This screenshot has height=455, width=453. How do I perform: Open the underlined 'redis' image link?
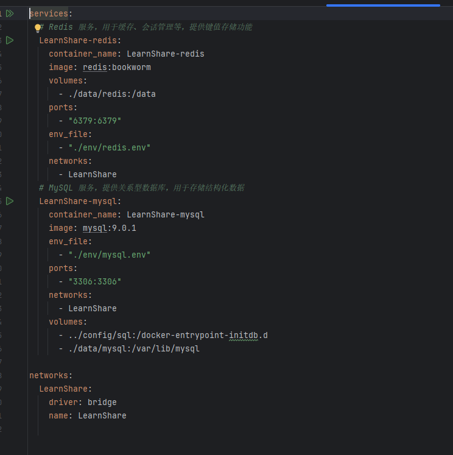tap(95, 68)
